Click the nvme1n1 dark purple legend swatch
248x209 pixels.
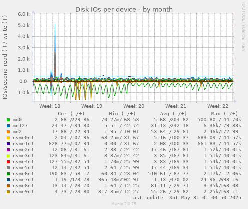pyautogui.click(x=8, y=144)
